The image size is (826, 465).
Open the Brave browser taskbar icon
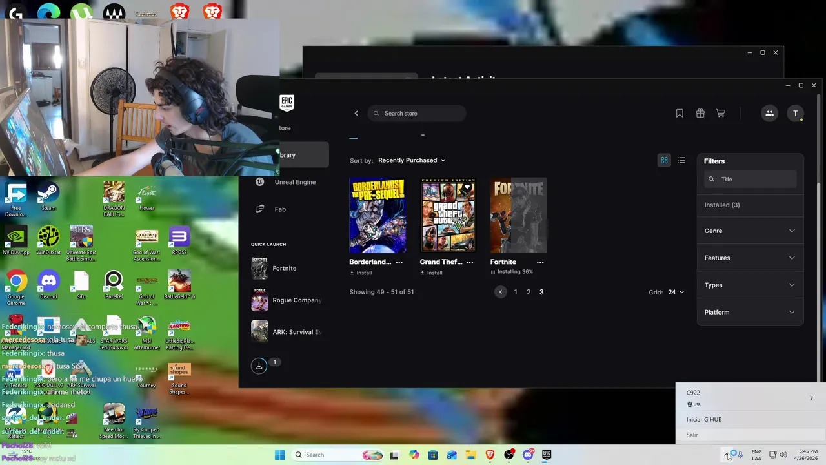(490, 455)
